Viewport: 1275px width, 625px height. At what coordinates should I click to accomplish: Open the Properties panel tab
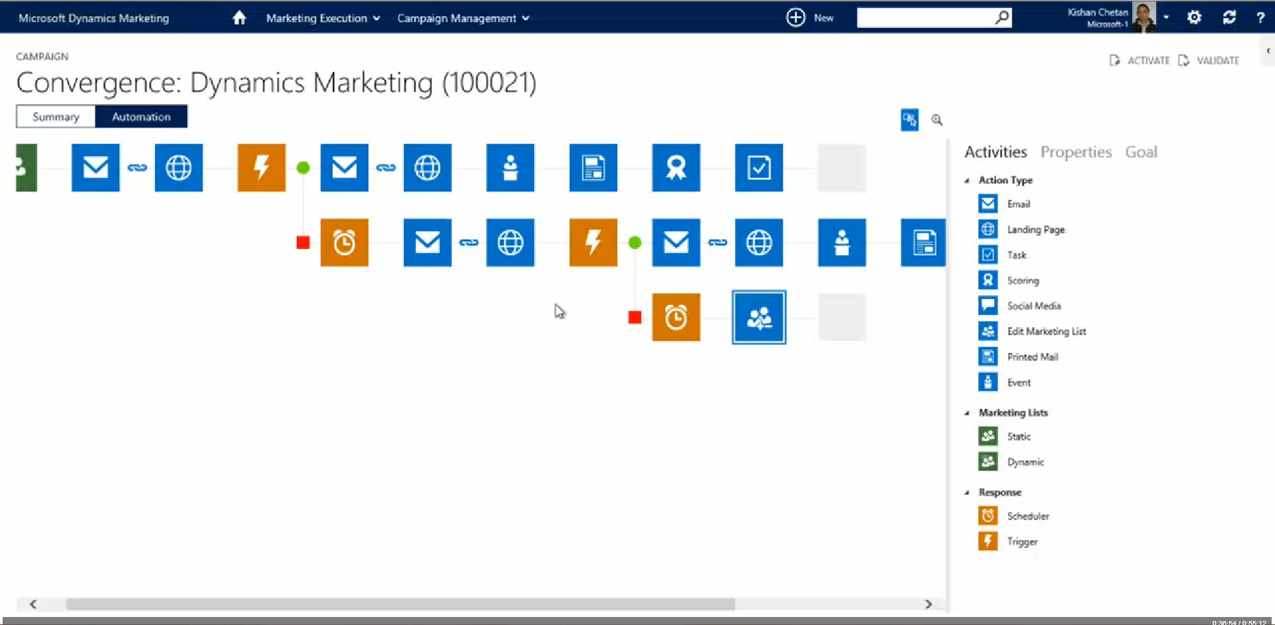click(x=1076, y=152)
